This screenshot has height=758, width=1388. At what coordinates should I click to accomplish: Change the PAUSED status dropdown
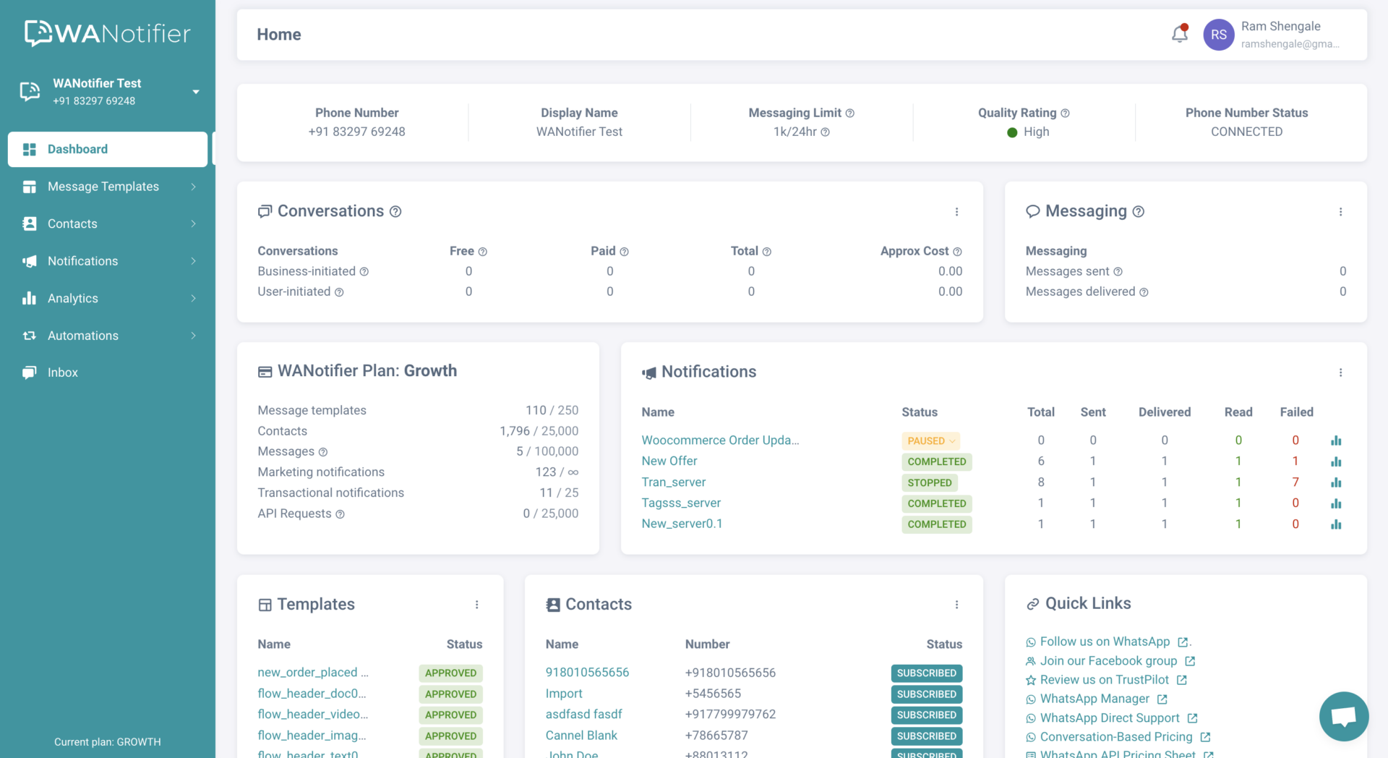point(930,440)
